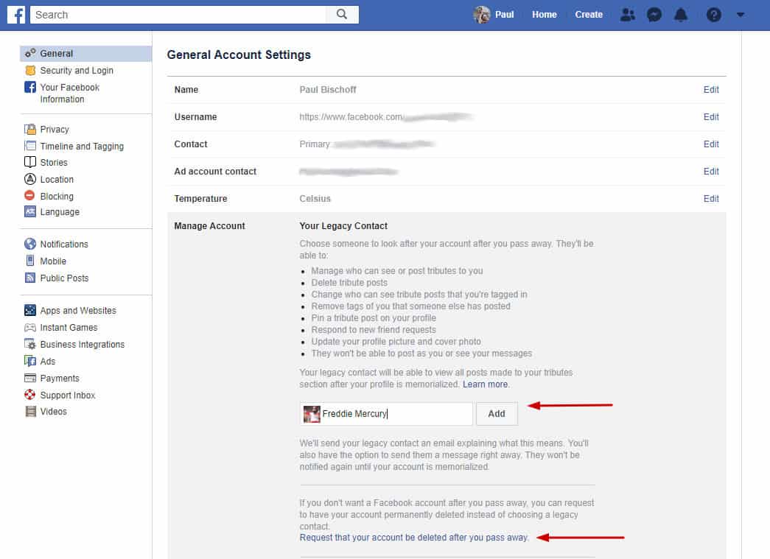The image size is (770, 559).
Task: Open Location settings label
Action: click(57, 180)
